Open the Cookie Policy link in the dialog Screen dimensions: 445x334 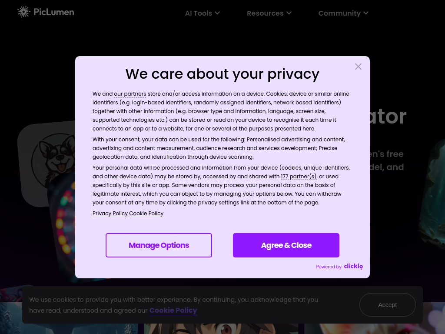[146, 214]
